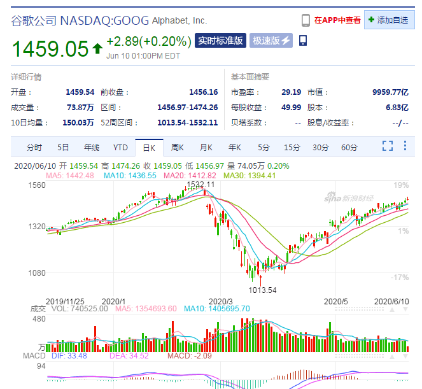Click the MA10: 1436.55 legend label
The image size is (422, 389).
(130, 176)
